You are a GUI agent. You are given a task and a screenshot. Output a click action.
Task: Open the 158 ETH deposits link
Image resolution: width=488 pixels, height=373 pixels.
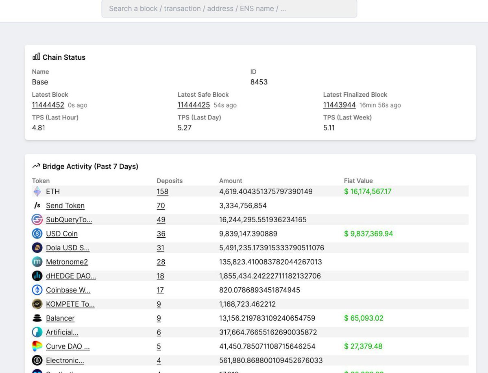click(163, 191)
